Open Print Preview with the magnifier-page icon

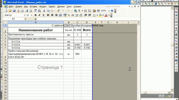coord(30,11)
